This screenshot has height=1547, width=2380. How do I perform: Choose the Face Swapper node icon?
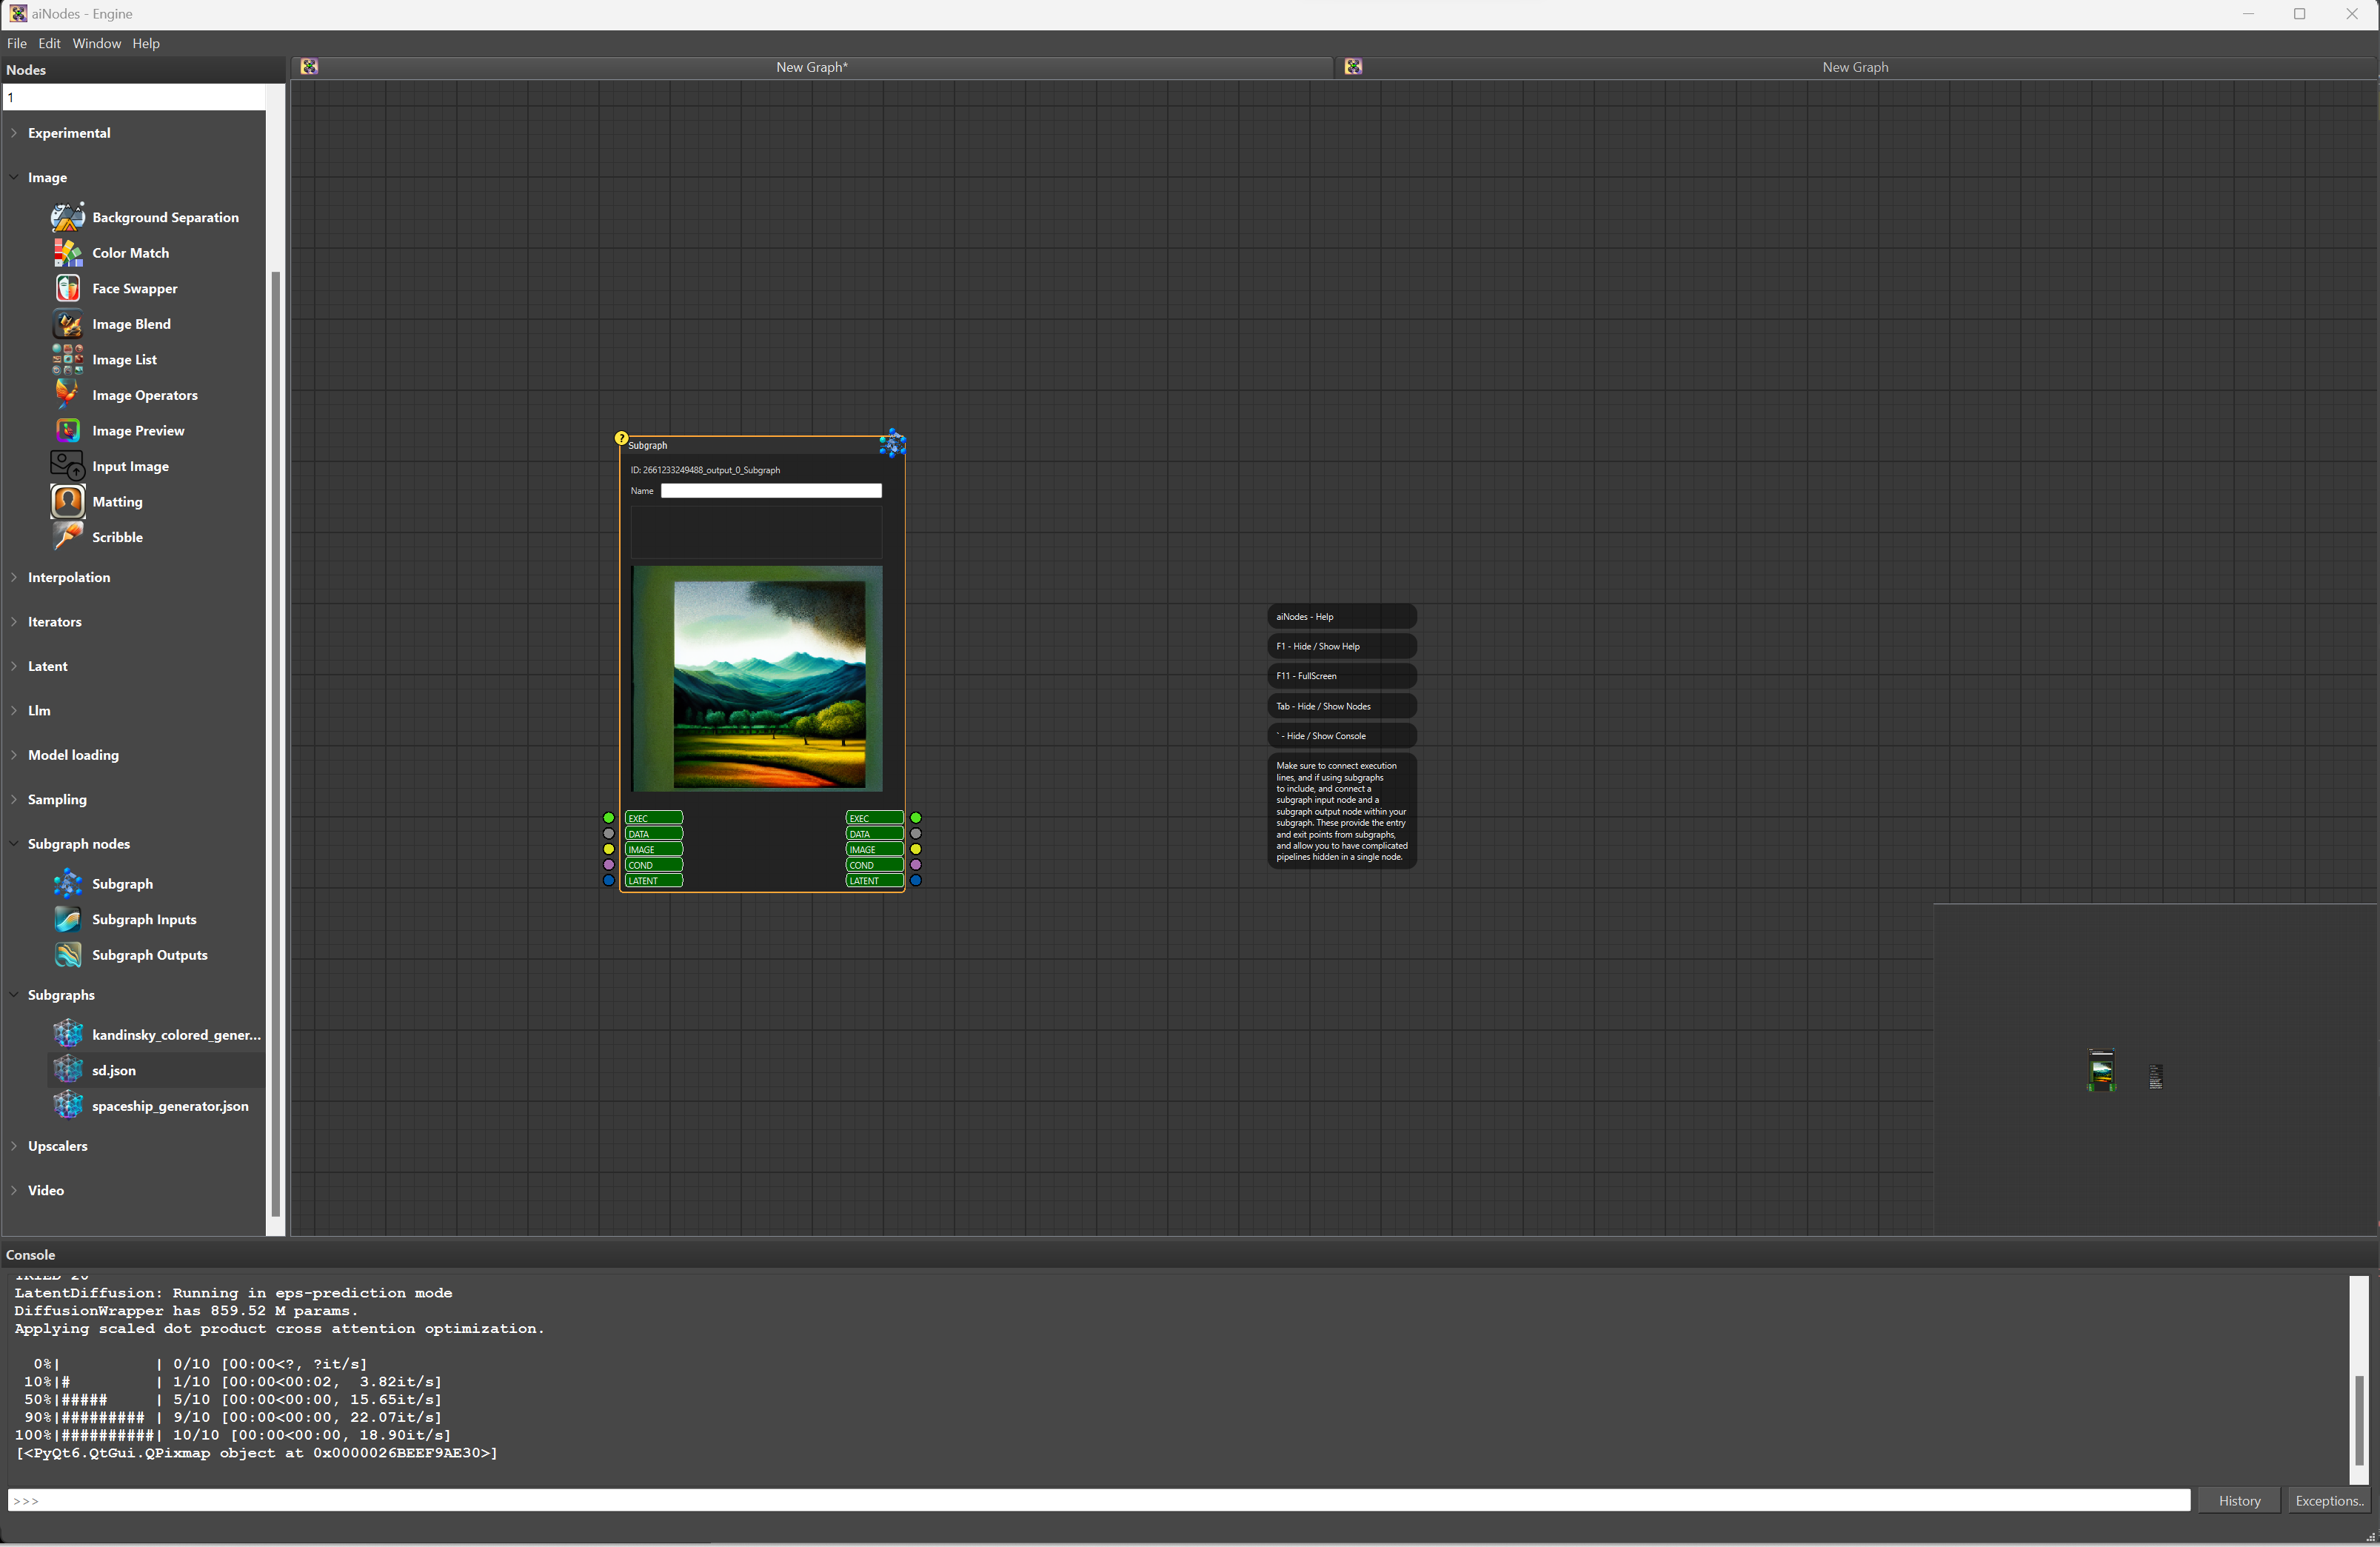67,288
